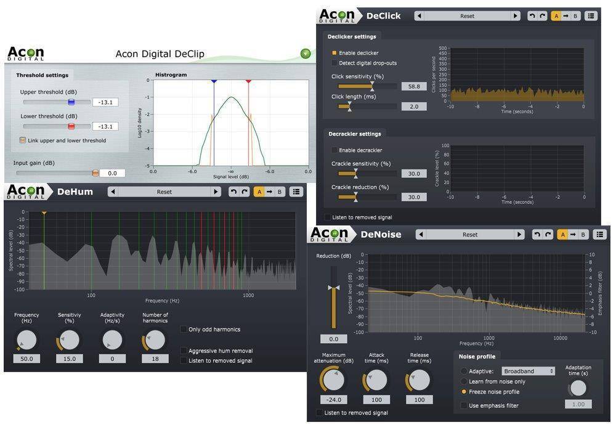Open the Reset preset menu in DeClick
Image resolution: width=616 pixels, height=430 pixels.
tap(467, 16)
